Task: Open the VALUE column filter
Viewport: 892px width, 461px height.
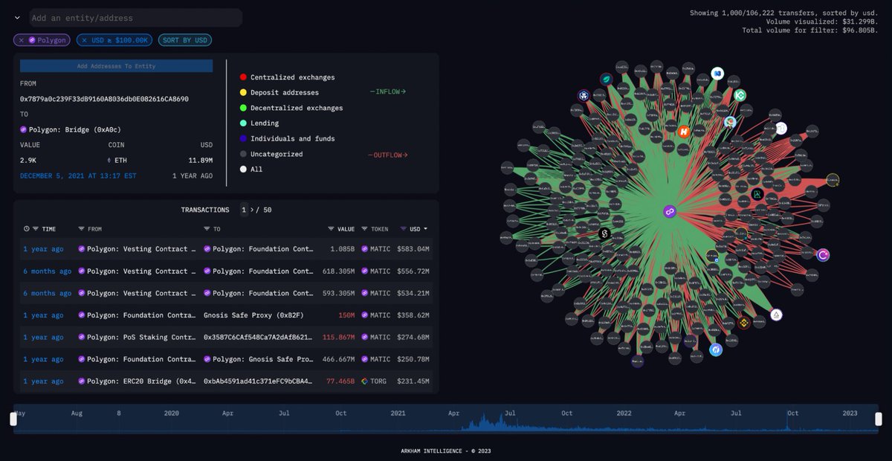Action: 331,229
